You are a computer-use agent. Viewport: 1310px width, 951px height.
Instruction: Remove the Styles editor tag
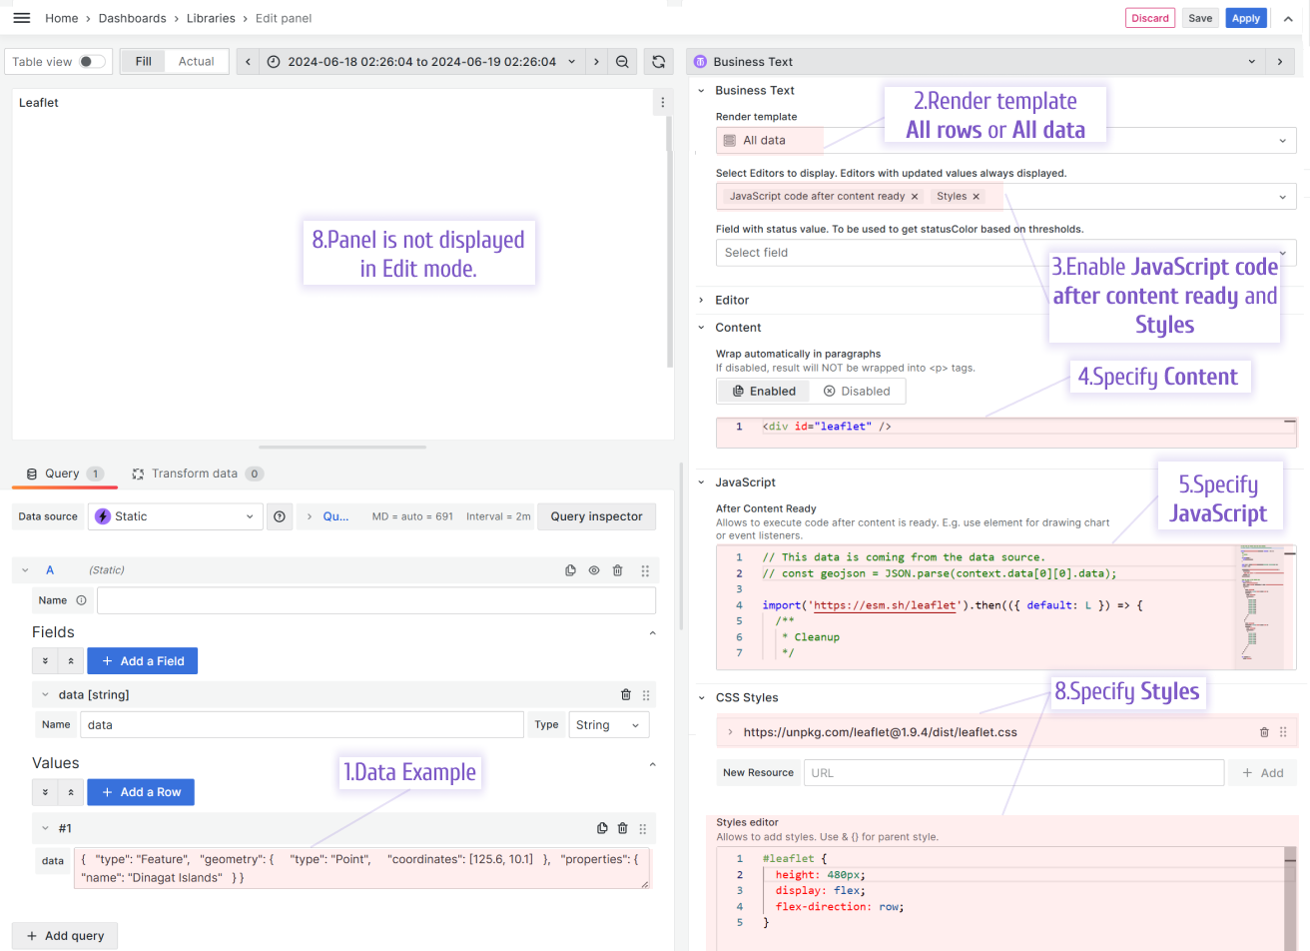(x=976, y=196)
